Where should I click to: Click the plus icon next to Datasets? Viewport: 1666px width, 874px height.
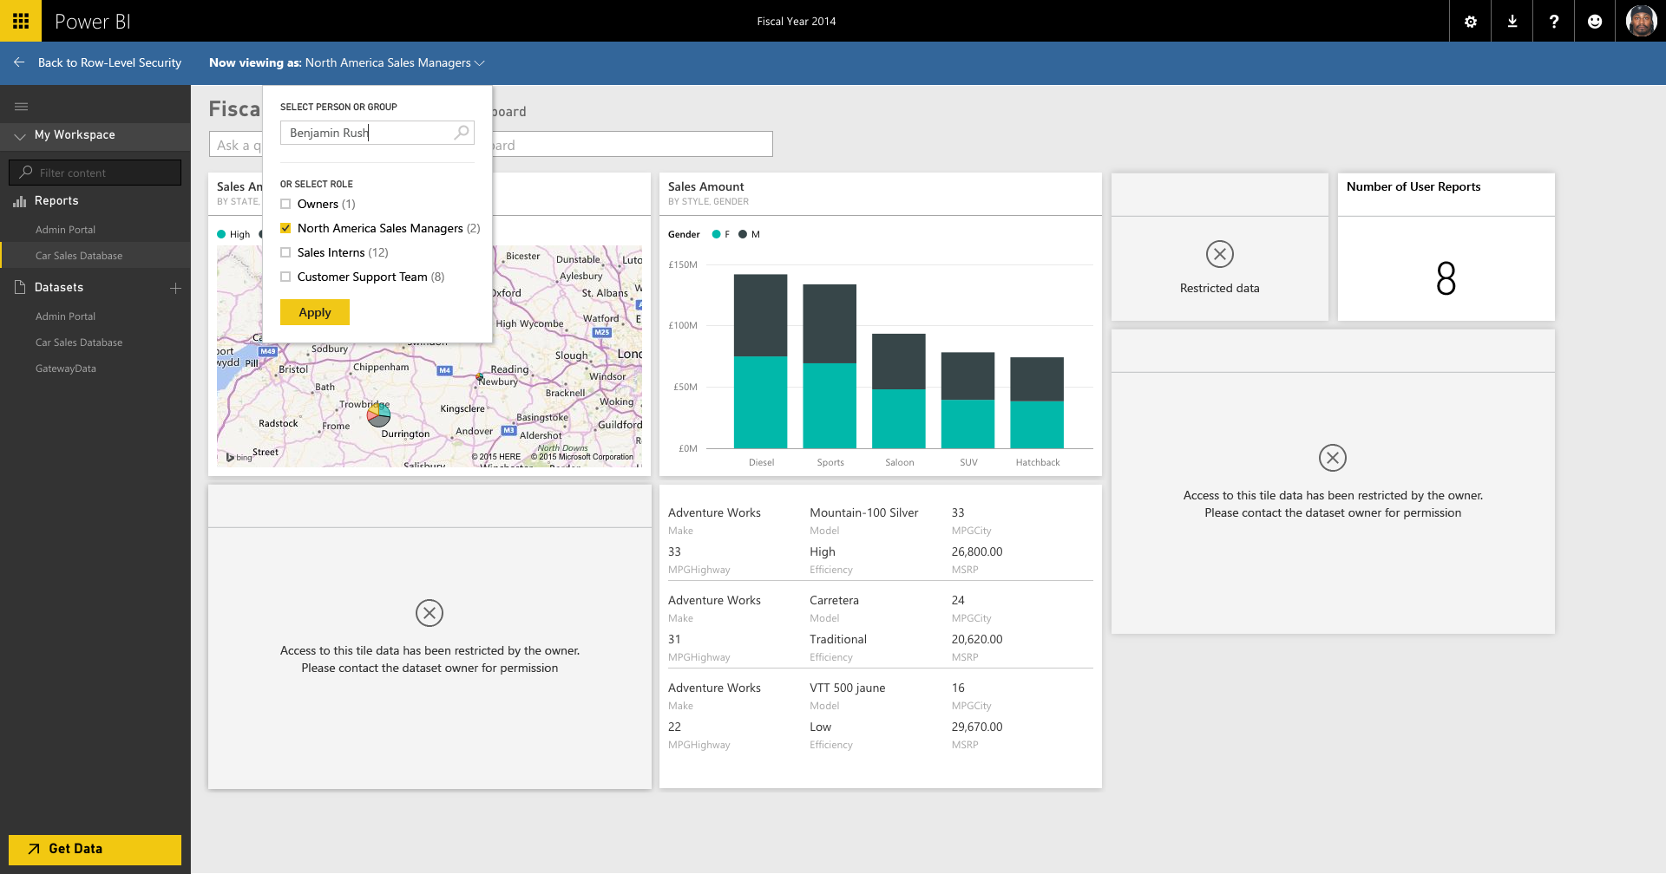175,288
